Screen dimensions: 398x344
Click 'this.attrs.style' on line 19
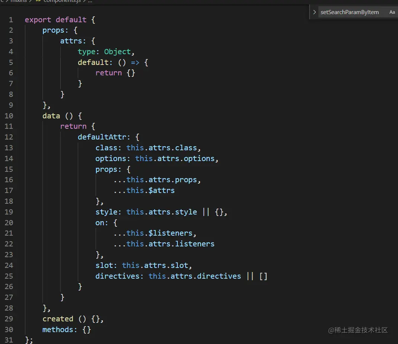click(x=162, y=212)
